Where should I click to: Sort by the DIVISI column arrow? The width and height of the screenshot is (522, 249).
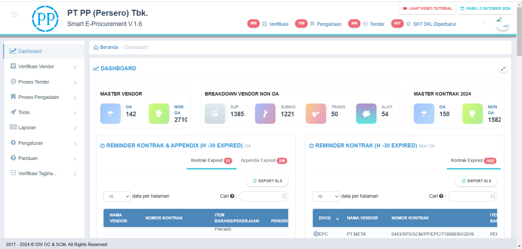[337, 219]
